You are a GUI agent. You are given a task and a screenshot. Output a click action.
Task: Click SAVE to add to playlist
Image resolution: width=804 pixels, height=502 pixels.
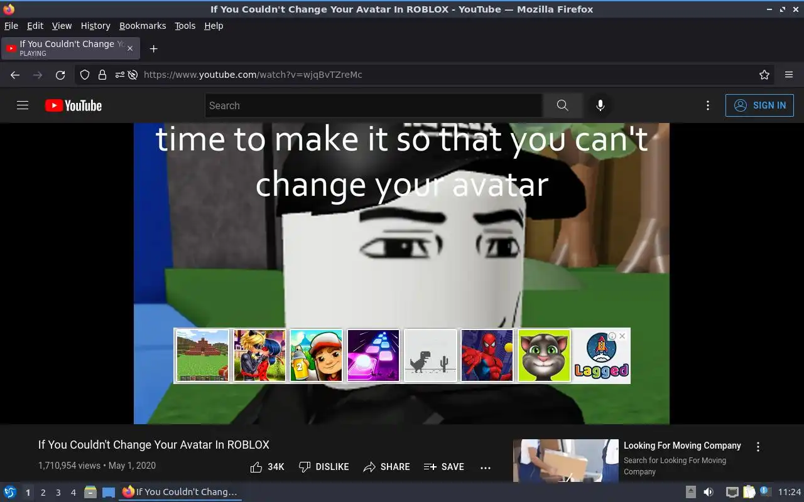444,467
